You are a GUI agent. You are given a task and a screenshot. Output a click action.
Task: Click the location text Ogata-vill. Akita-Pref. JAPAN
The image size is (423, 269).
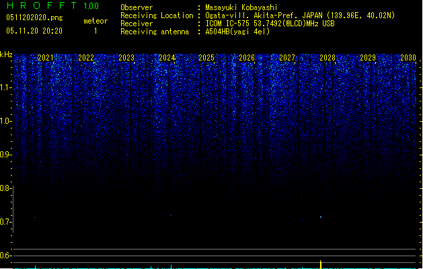point(264,15)
